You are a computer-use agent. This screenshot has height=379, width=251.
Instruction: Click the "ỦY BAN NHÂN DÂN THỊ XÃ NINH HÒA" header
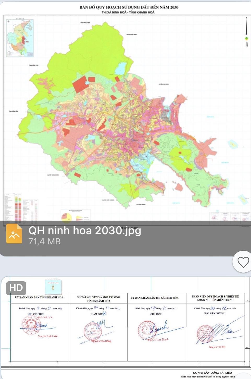tap(155, 298)
